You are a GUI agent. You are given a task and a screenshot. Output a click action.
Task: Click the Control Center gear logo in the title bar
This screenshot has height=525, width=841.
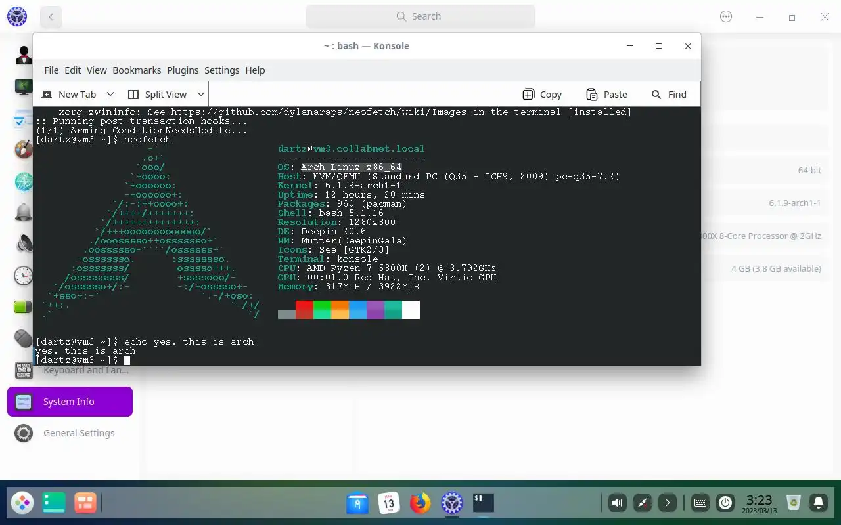tap(17, 16)
